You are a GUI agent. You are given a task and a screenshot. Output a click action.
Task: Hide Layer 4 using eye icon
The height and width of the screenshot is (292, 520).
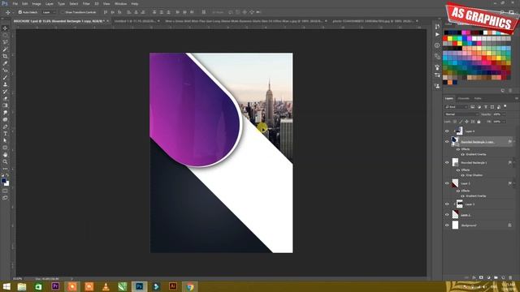tap(447, 131)
